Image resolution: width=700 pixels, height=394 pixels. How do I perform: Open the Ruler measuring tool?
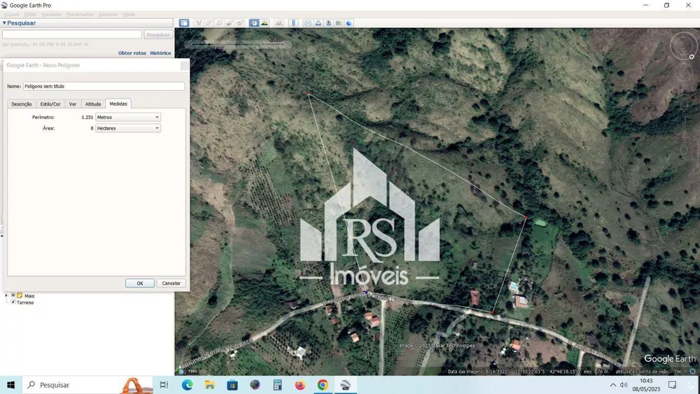[x=293, y=23]
